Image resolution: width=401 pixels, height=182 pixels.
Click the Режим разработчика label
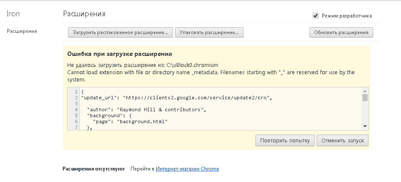click(x=347, y=16)
